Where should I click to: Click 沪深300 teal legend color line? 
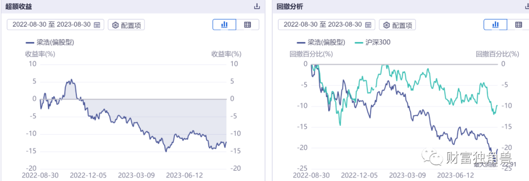[360, 42]
